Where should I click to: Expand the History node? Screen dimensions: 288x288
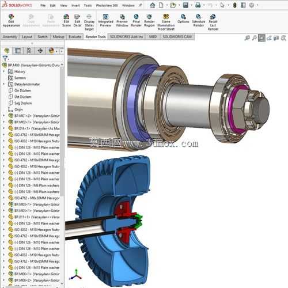[x=3, y=71]
